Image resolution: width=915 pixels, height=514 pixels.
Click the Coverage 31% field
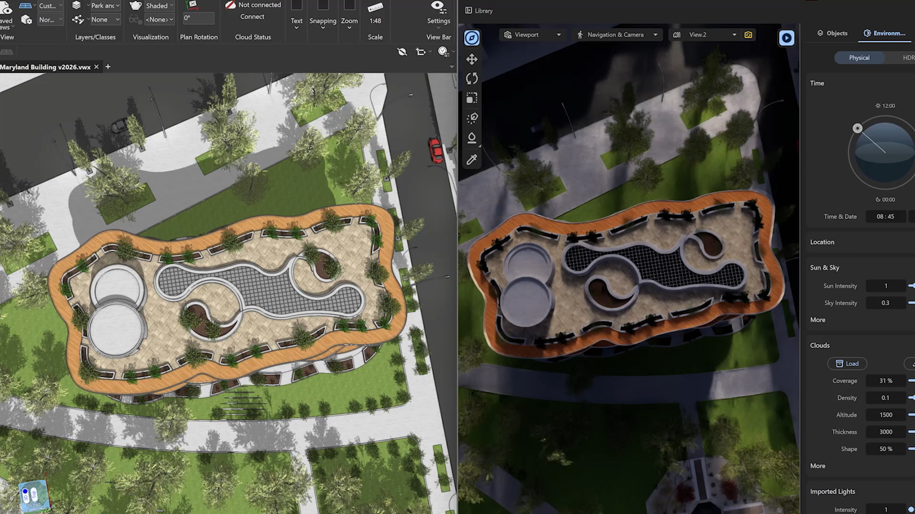tap(885, 381)
